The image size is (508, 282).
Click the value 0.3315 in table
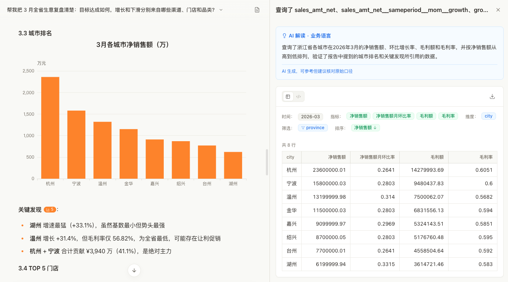pos(386,264)
